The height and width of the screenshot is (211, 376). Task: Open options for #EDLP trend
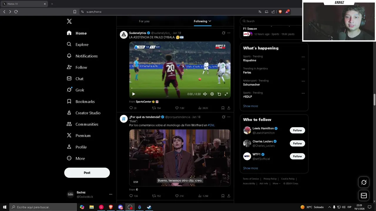pyautogui.click(x=303, y=93)
